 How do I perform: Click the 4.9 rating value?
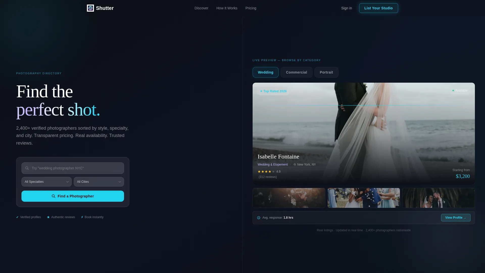278,172
